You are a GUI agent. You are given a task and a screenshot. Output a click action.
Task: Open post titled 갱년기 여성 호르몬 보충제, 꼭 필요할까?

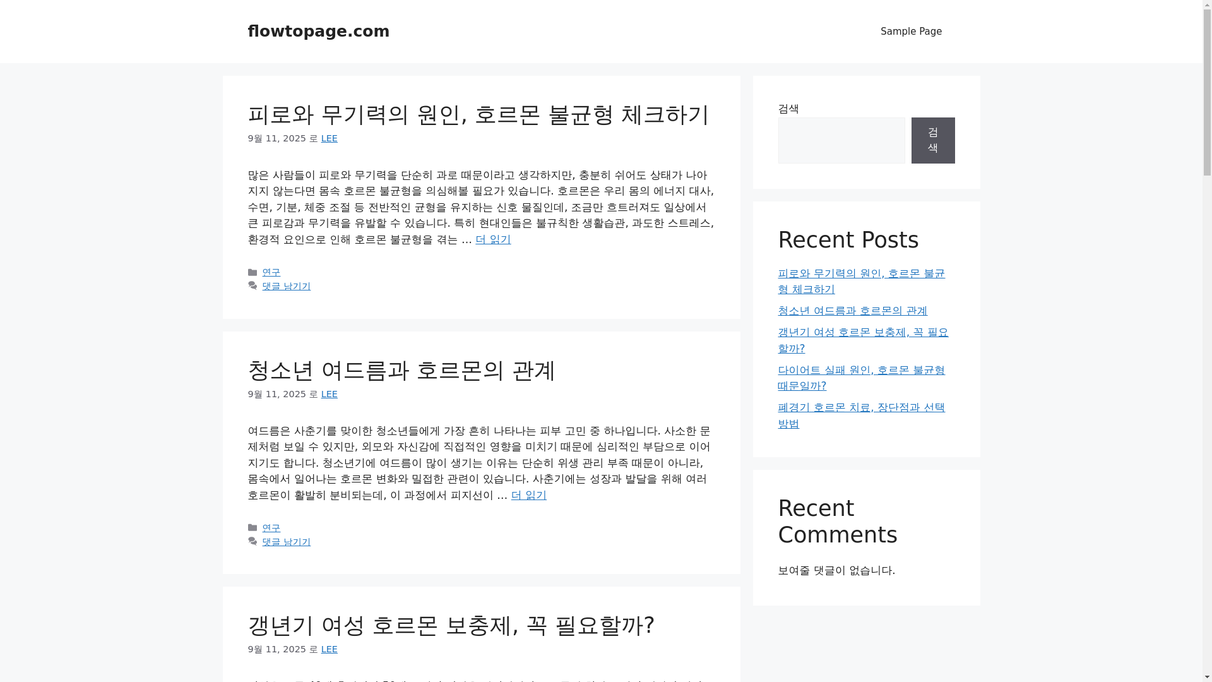(451, 625)
